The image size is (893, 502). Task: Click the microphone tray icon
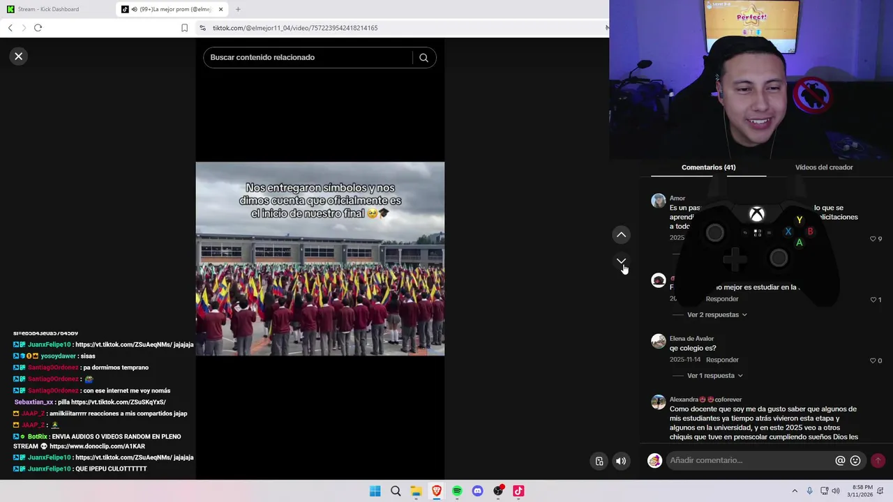(809, 491)
